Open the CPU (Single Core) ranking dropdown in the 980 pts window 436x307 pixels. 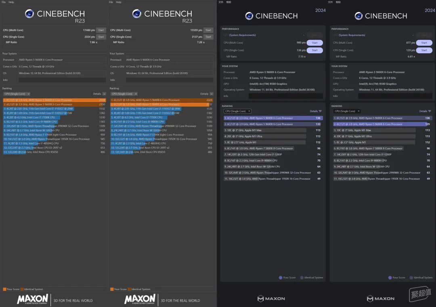(237, 111)
